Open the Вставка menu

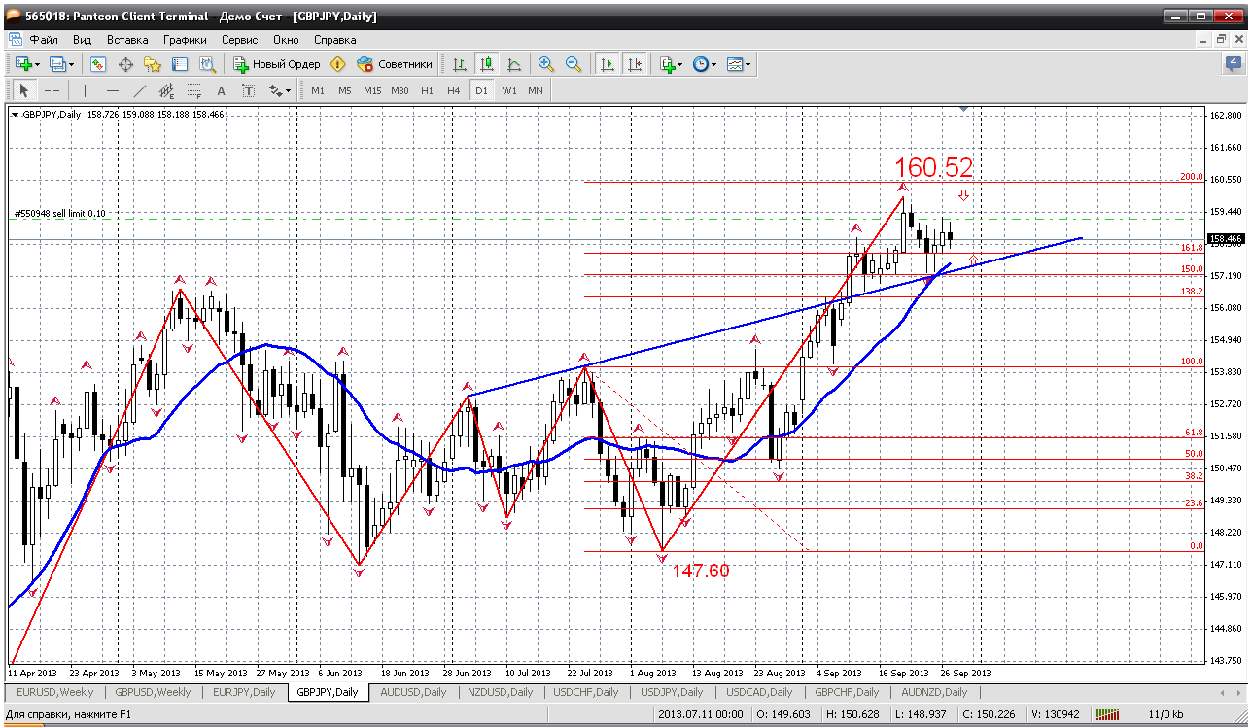click(127, 40)
